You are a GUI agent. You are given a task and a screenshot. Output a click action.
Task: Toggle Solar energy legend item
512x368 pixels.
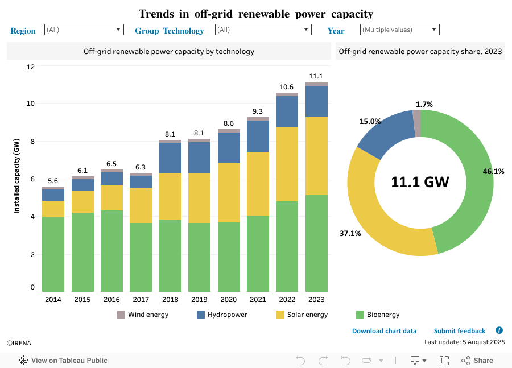pyautogui.click(x=302, y=315)
